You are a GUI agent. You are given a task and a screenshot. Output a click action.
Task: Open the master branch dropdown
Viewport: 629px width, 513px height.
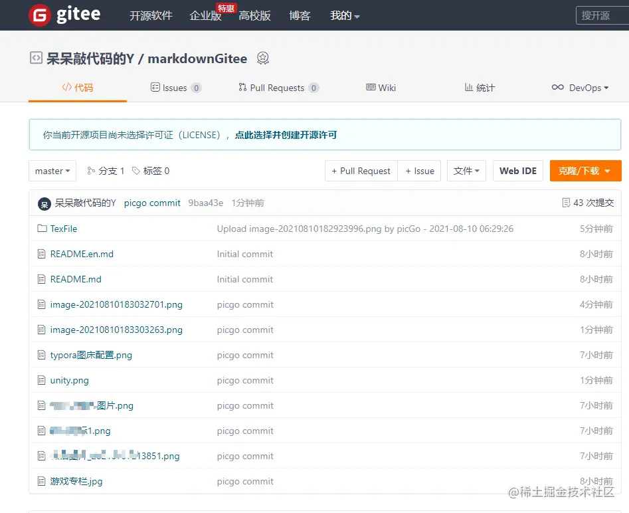[52, 171]
